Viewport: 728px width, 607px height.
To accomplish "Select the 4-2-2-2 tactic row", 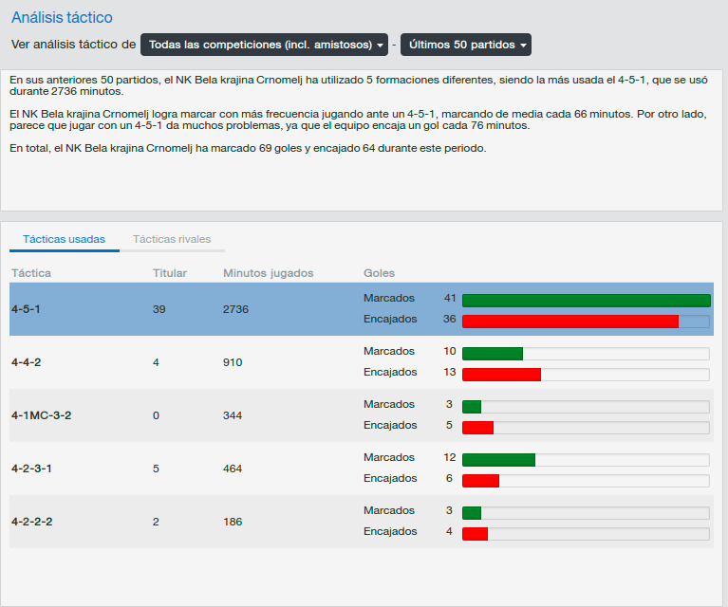I will click(x=362, y=522).
